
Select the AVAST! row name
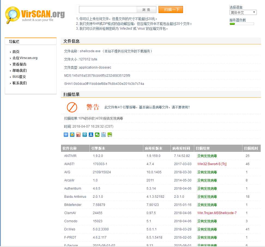[x=69, y=164]
